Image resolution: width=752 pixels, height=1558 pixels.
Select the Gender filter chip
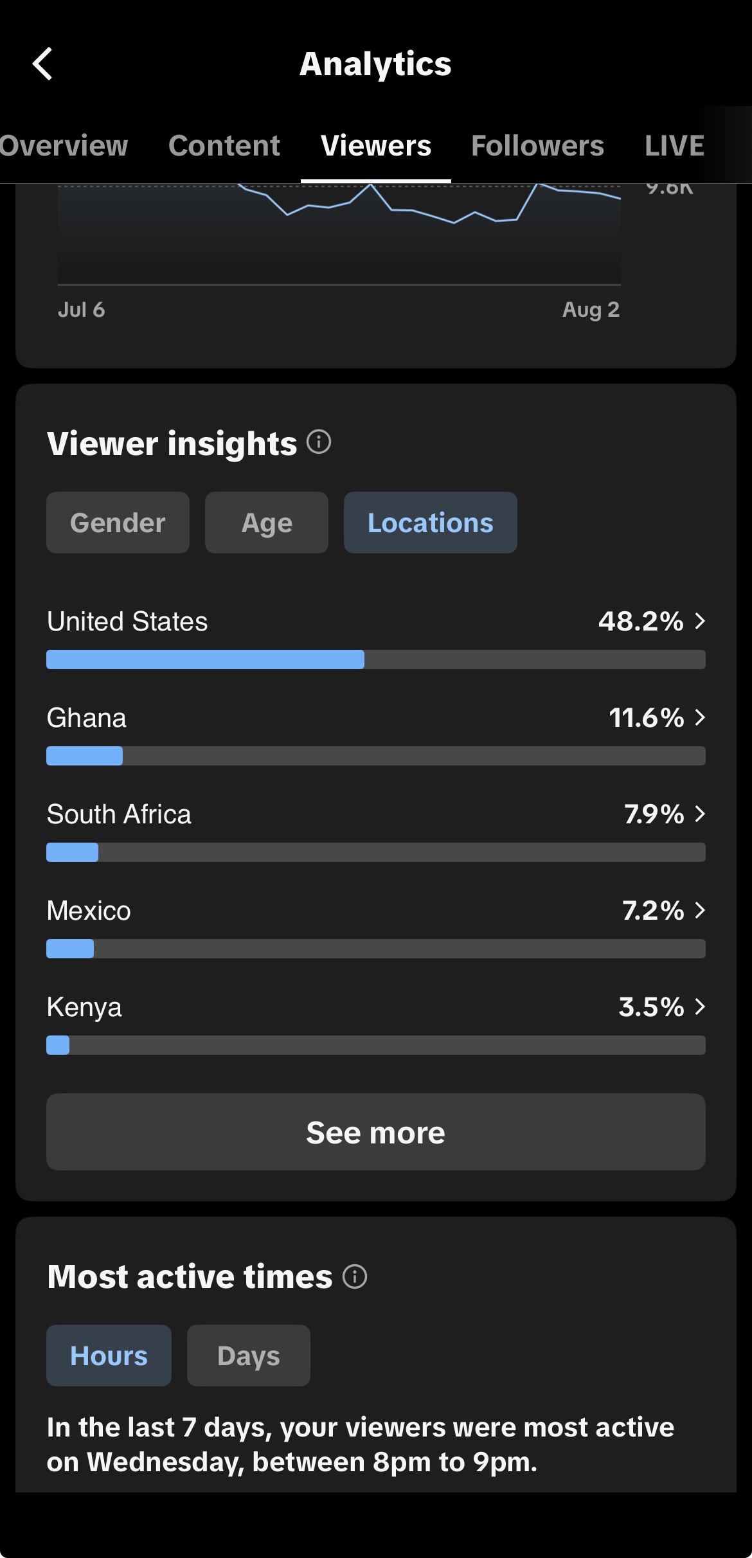118,523
